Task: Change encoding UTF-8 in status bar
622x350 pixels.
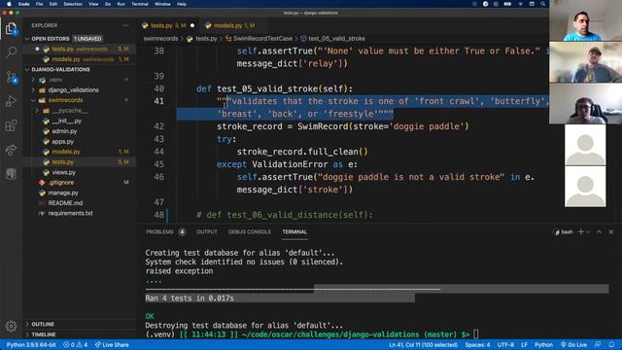Action: pos(505,345)
